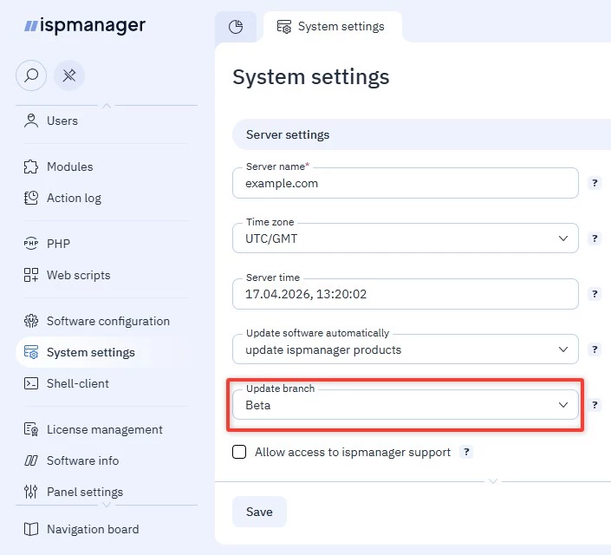Open the dashboard pie chart tab
Image resolution: width=611 pixels, height=555 pixels.
pos(236,27)
